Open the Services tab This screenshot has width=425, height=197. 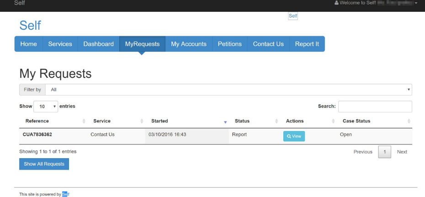click(60, 44)
